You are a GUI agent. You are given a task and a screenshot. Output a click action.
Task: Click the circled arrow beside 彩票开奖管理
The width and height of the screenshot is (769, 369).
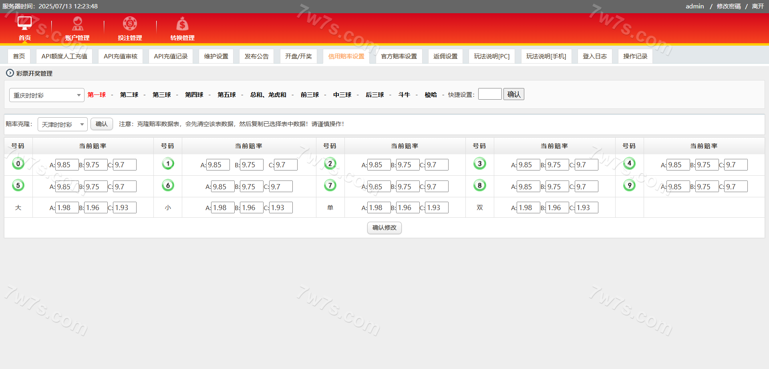coord(10,73)
